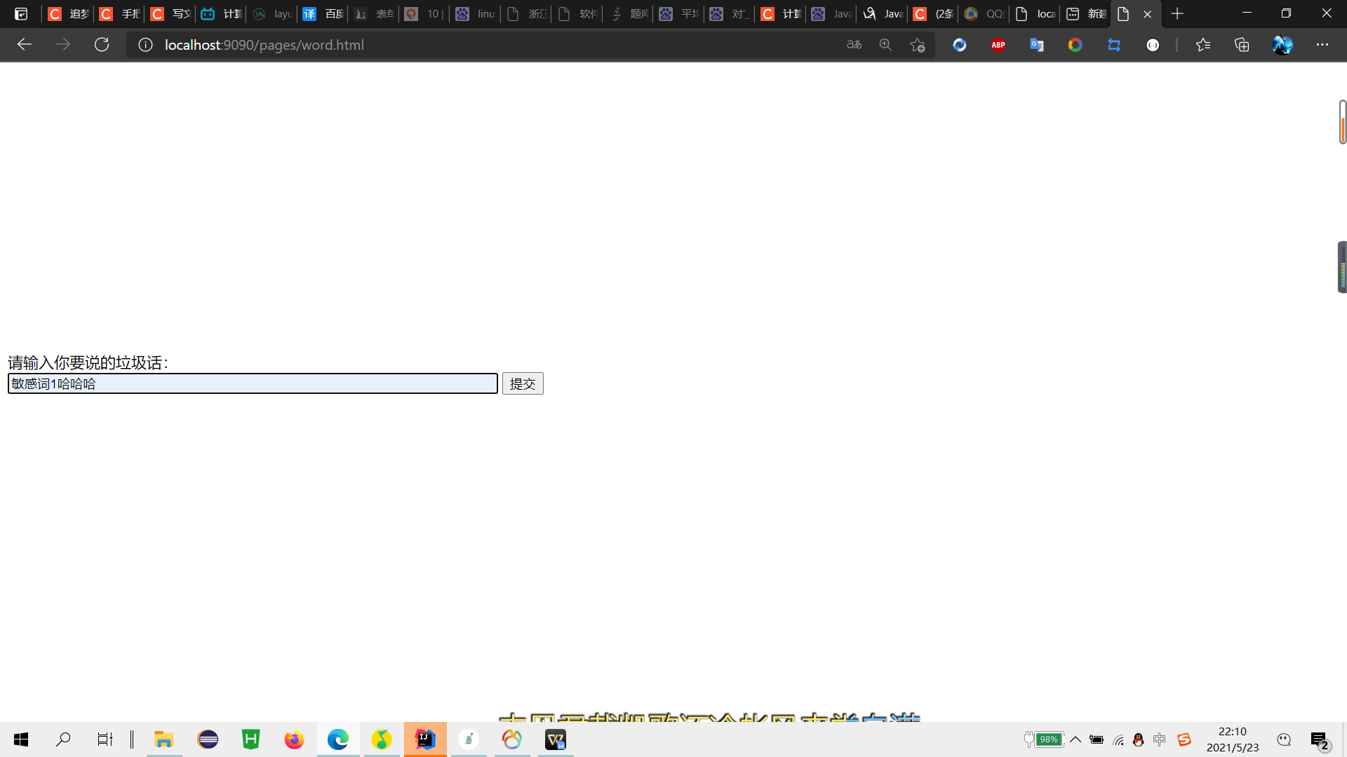1347x757 pixels.
Task: View site information icon in address bar
Action: (x=145, y=45)
